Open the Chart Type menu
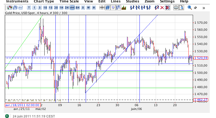The height and width of the screenshot is (118, 216). [x=44, y=2]
